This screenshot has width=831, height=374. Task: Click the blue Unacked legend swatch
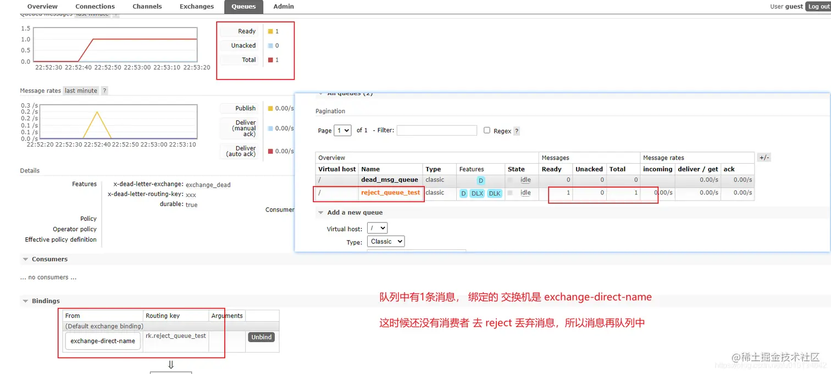click(x=270, y=46)
